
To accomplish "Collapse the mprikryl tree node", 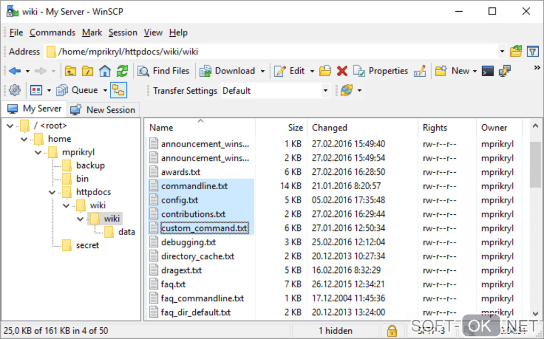I will (38, 152).
